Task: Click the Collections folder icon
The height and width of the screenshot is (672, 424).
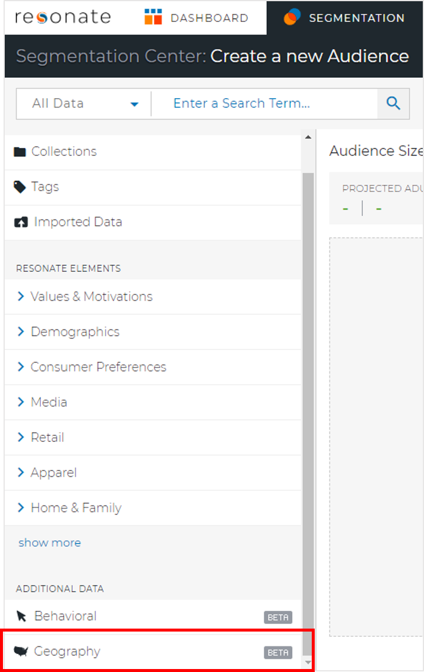Action: pyautogui.click(x=20, y=152)
